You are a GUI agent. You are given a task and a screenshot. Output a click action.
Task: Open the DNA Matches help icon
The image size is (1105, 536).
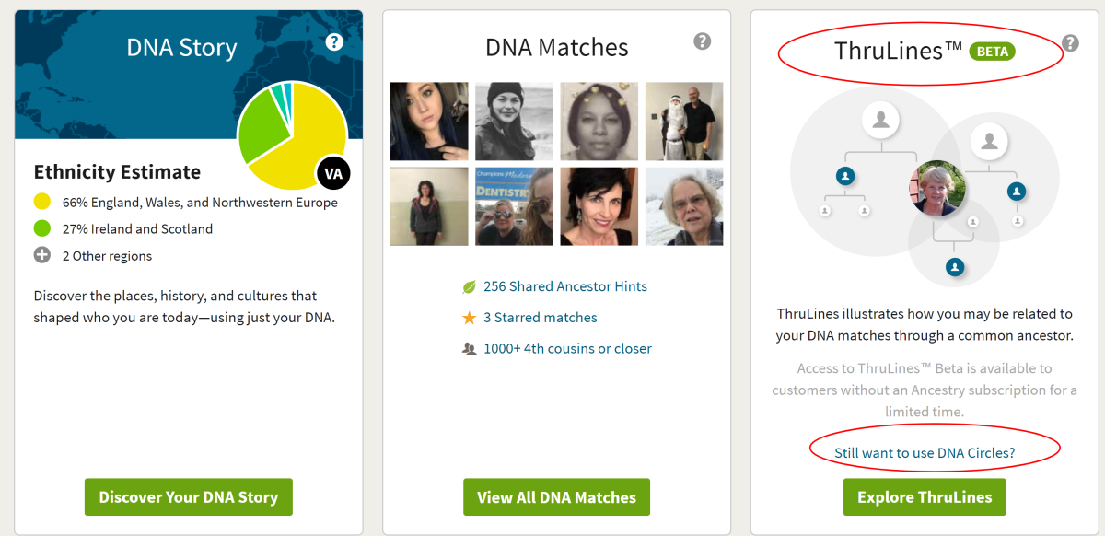click(x=703, y=41)
